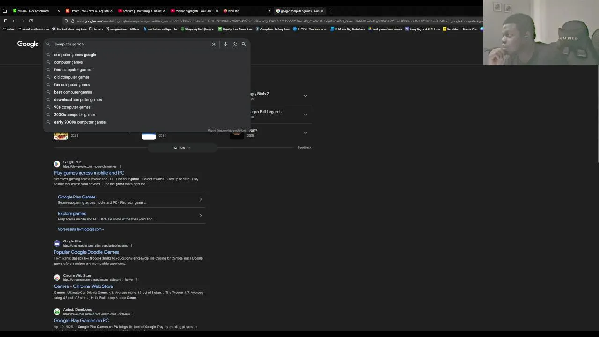Image resolution: width=599 pixels, height=337 pixels.
Task: Select suggestion computer games google
Action: tap(146, 55)
